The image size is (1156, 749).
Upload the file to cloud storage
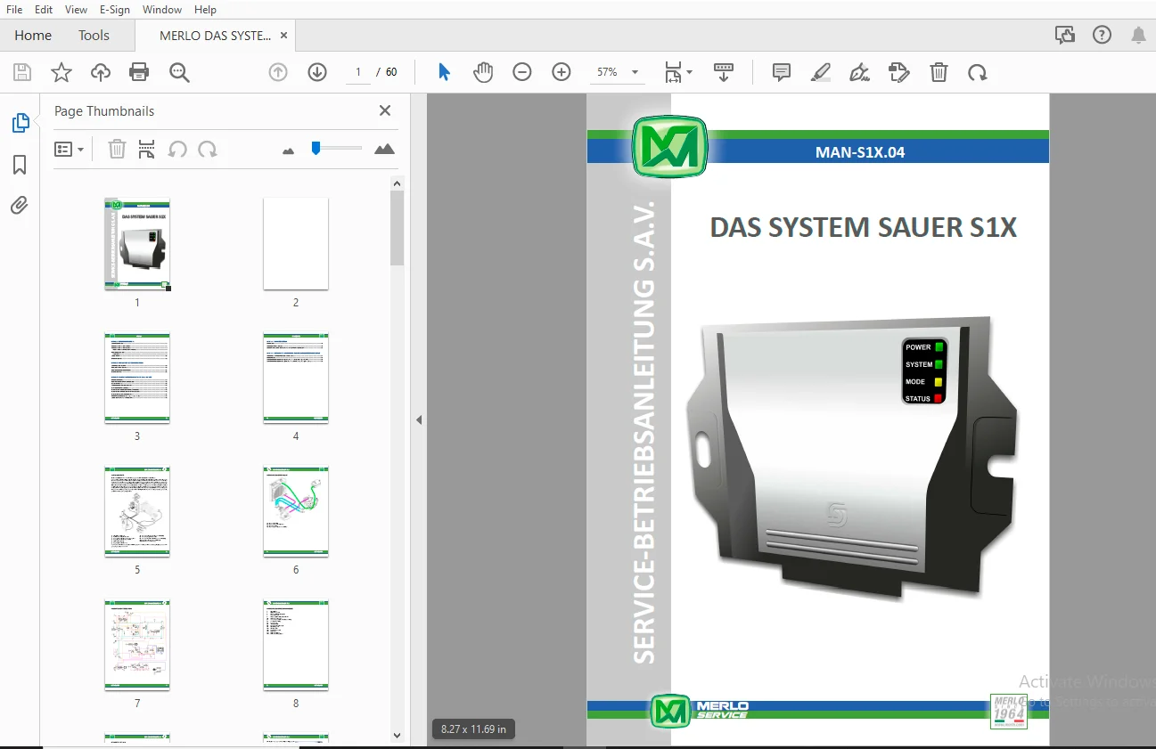[x=101, y=73]
